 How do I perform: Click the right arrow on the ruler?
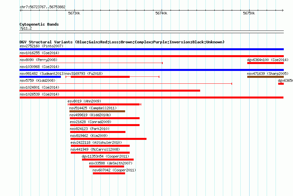pos(282,11)
